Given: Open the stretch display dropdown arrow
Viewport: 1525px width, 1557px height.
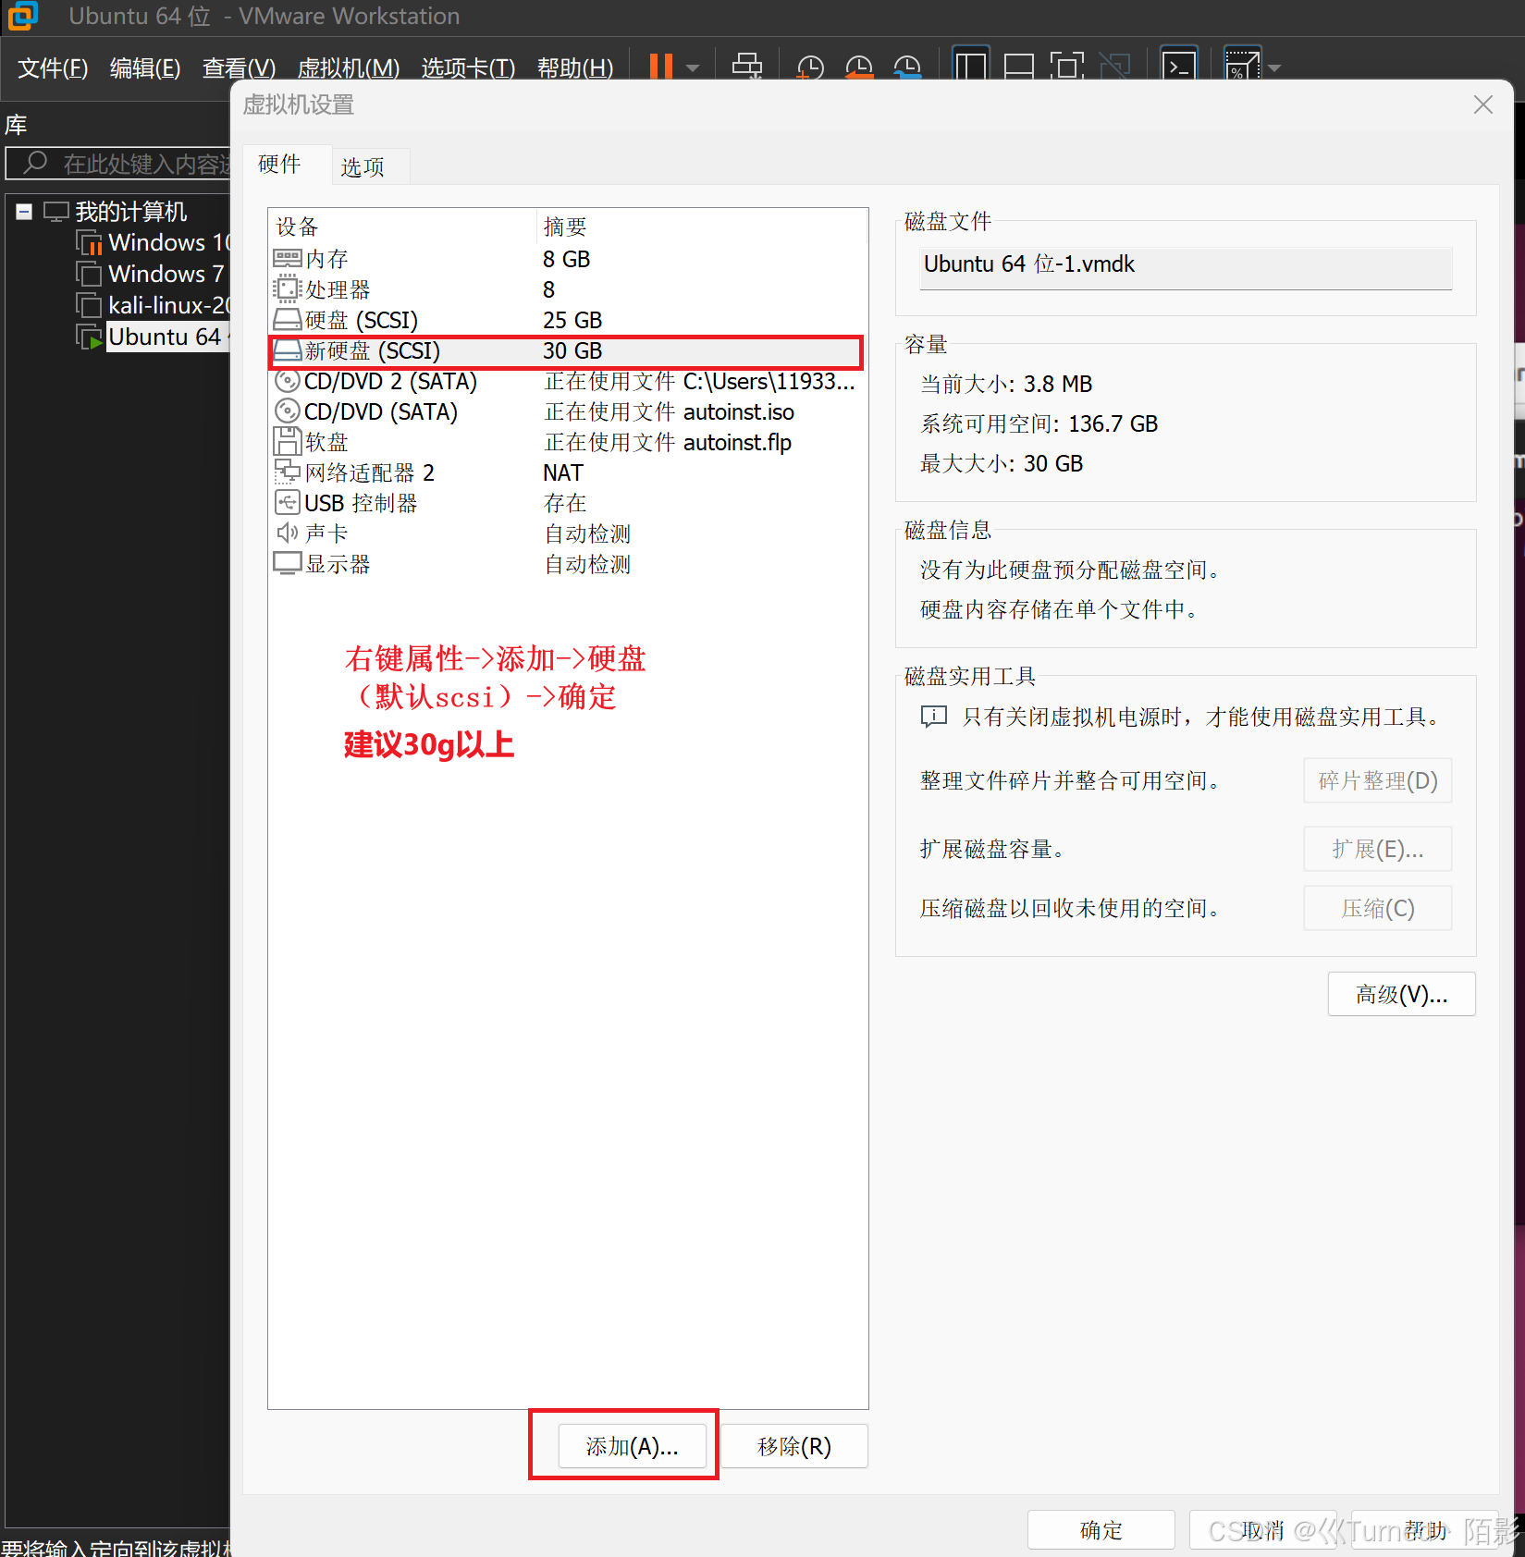Looking at the screenshot, I should (x=1274, y=67).
